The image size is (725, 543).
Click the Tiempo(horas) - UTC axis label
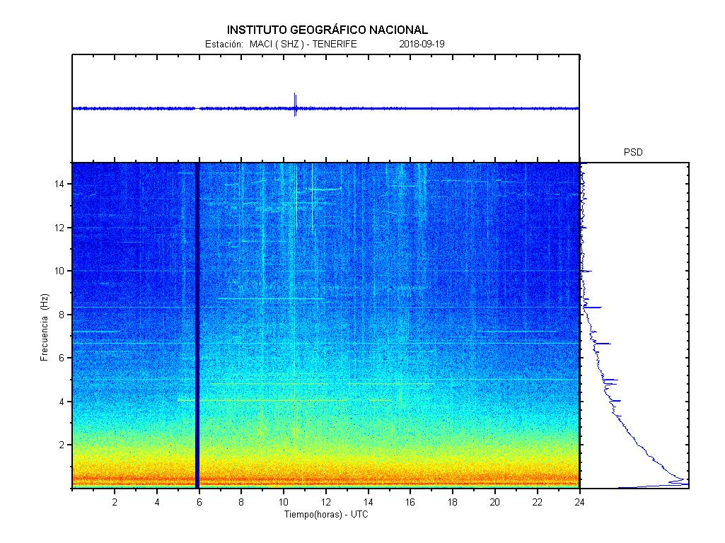[326, 514]
